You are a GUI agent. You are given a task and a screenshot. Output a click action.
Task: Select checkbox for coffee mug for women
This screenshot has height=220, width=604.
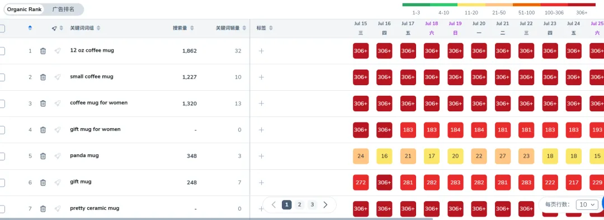(x=2, y=103)
